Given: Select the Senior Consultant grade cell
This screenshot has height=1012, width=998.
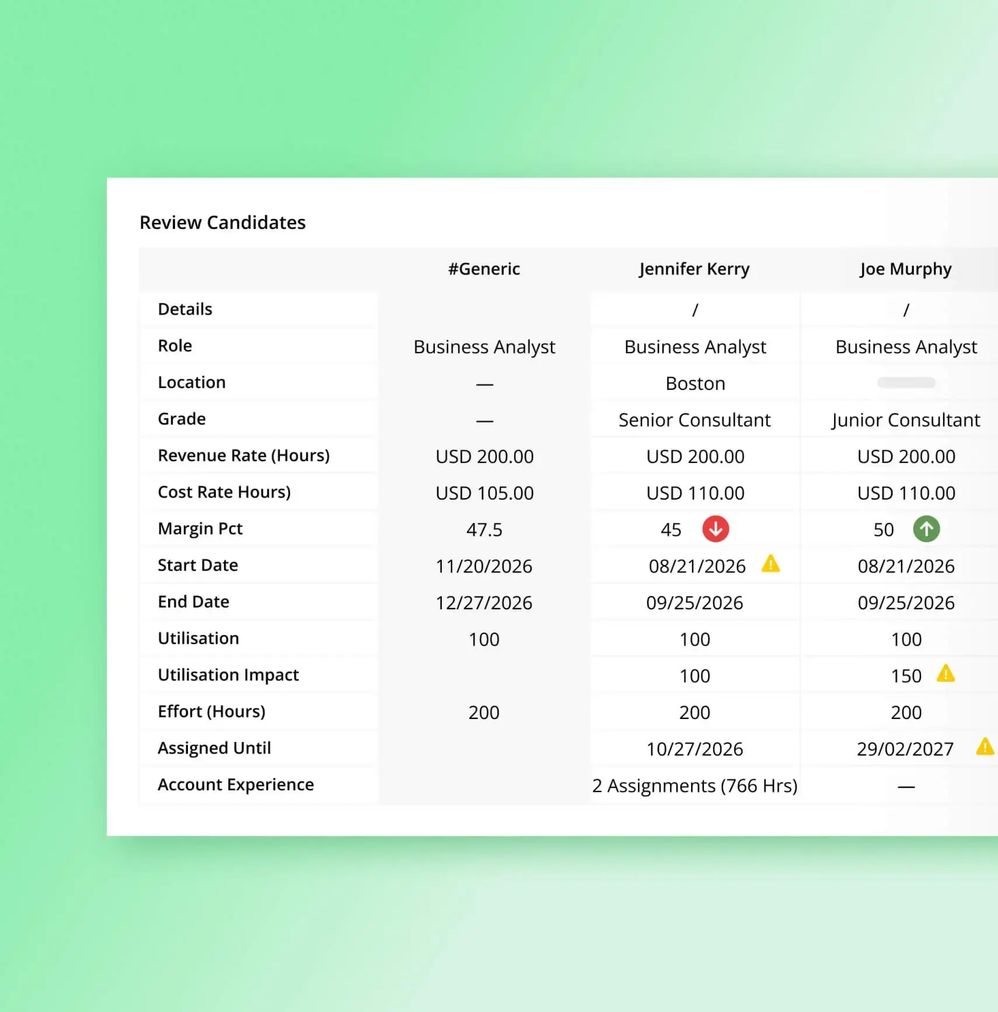Looking at the screenshot, I should tap(693, 420).
